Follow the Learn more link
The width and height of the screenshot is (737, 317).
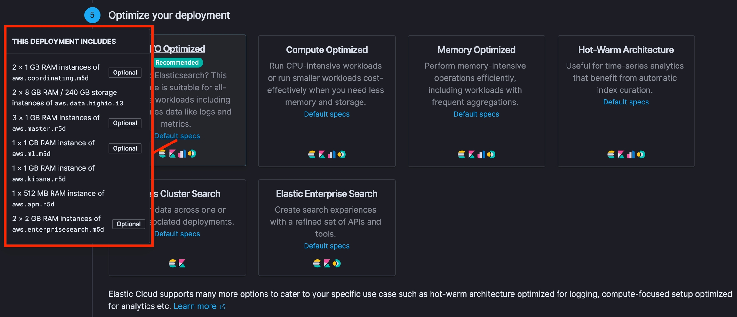pos(195,306)
